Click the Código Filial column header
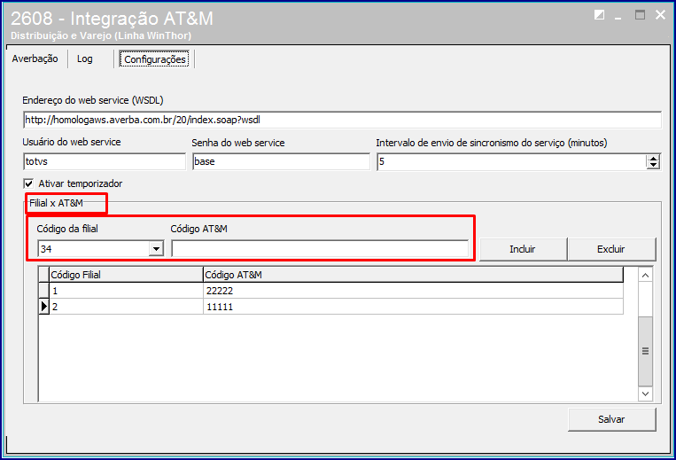The width and height of the screenshot is (676, 460). [126, 275]
